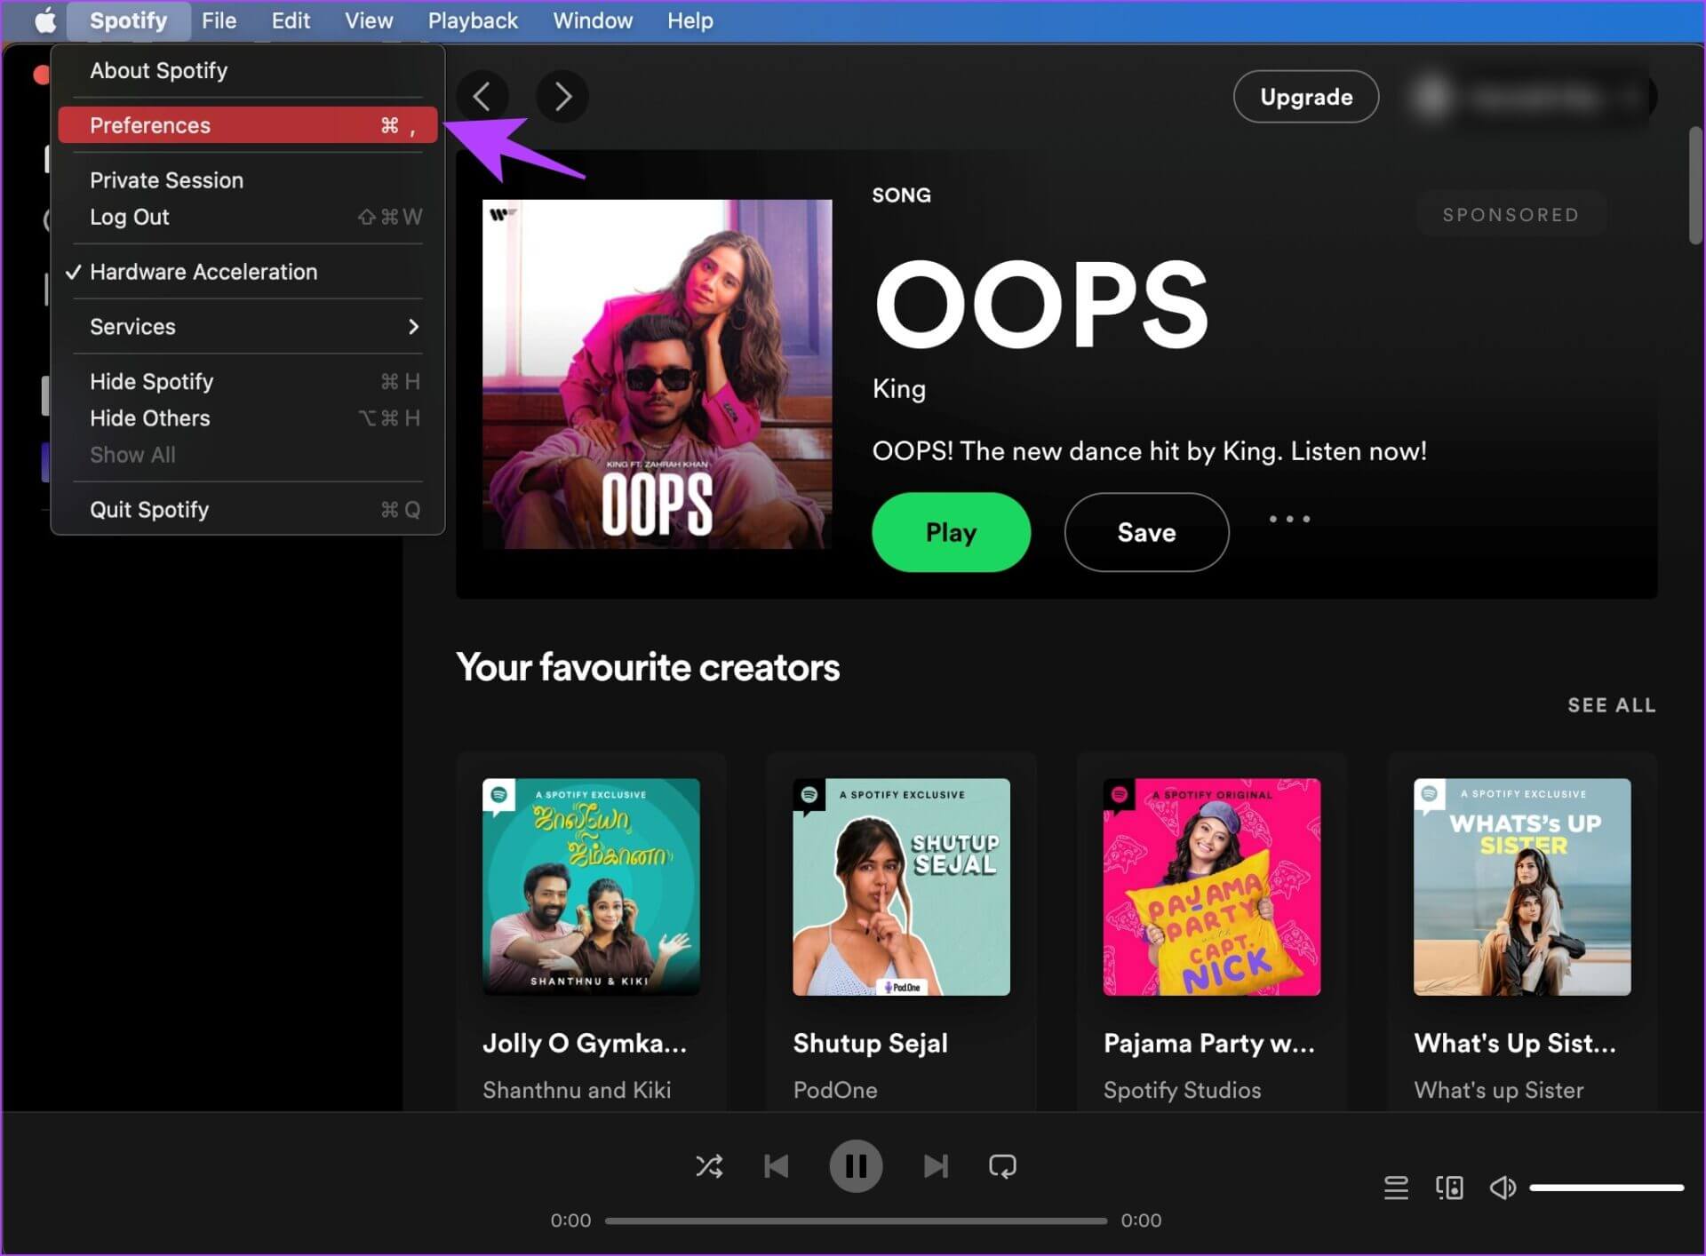Select About Spotify from the menu
This screenshot has height=1256, width=1706.
point(247,70)
